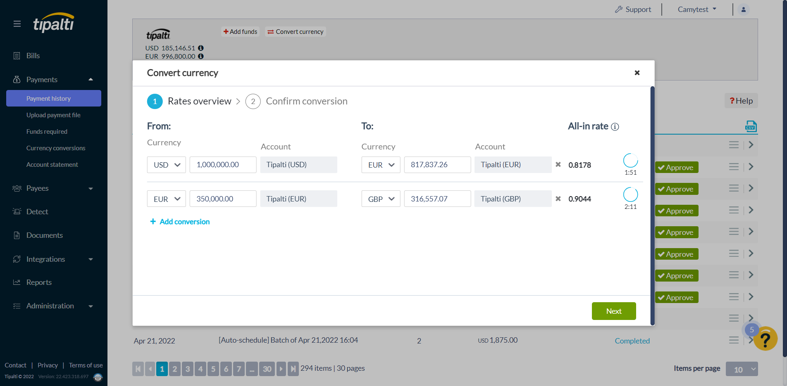
Task: Open the EUR source currency dropdown
Action: (x=167, y=199)
